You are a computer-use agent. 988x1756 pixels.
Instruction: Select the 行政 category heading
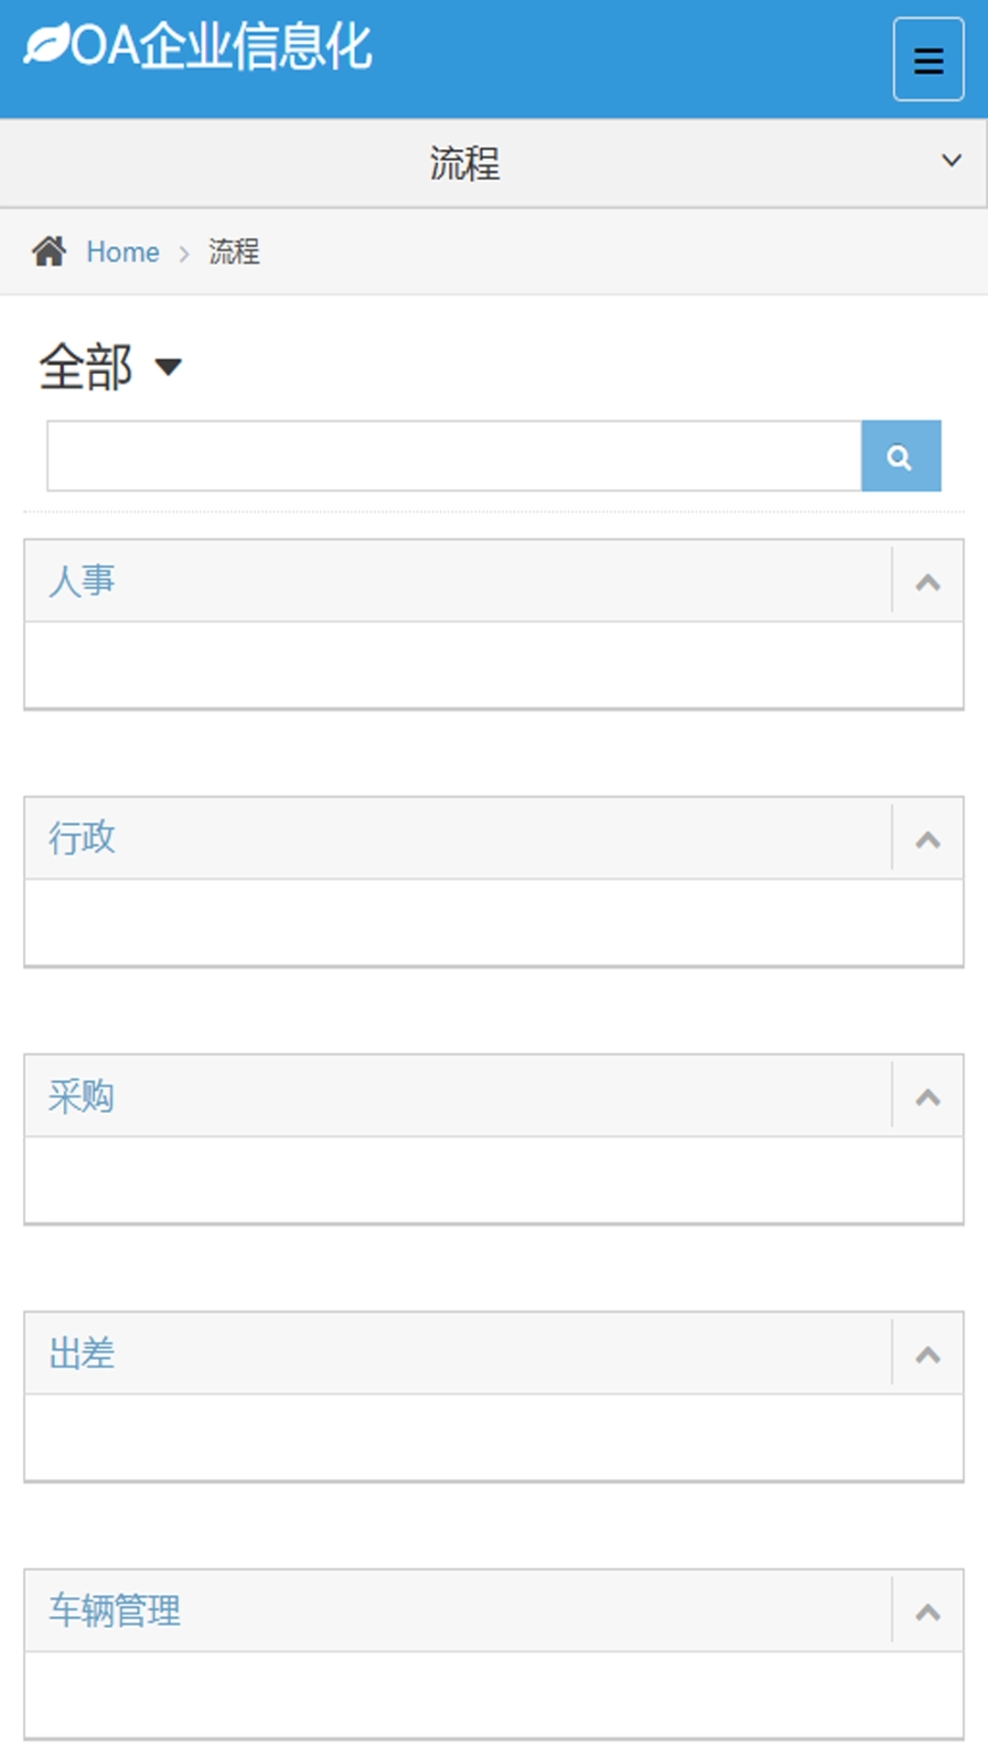(81, 837)
